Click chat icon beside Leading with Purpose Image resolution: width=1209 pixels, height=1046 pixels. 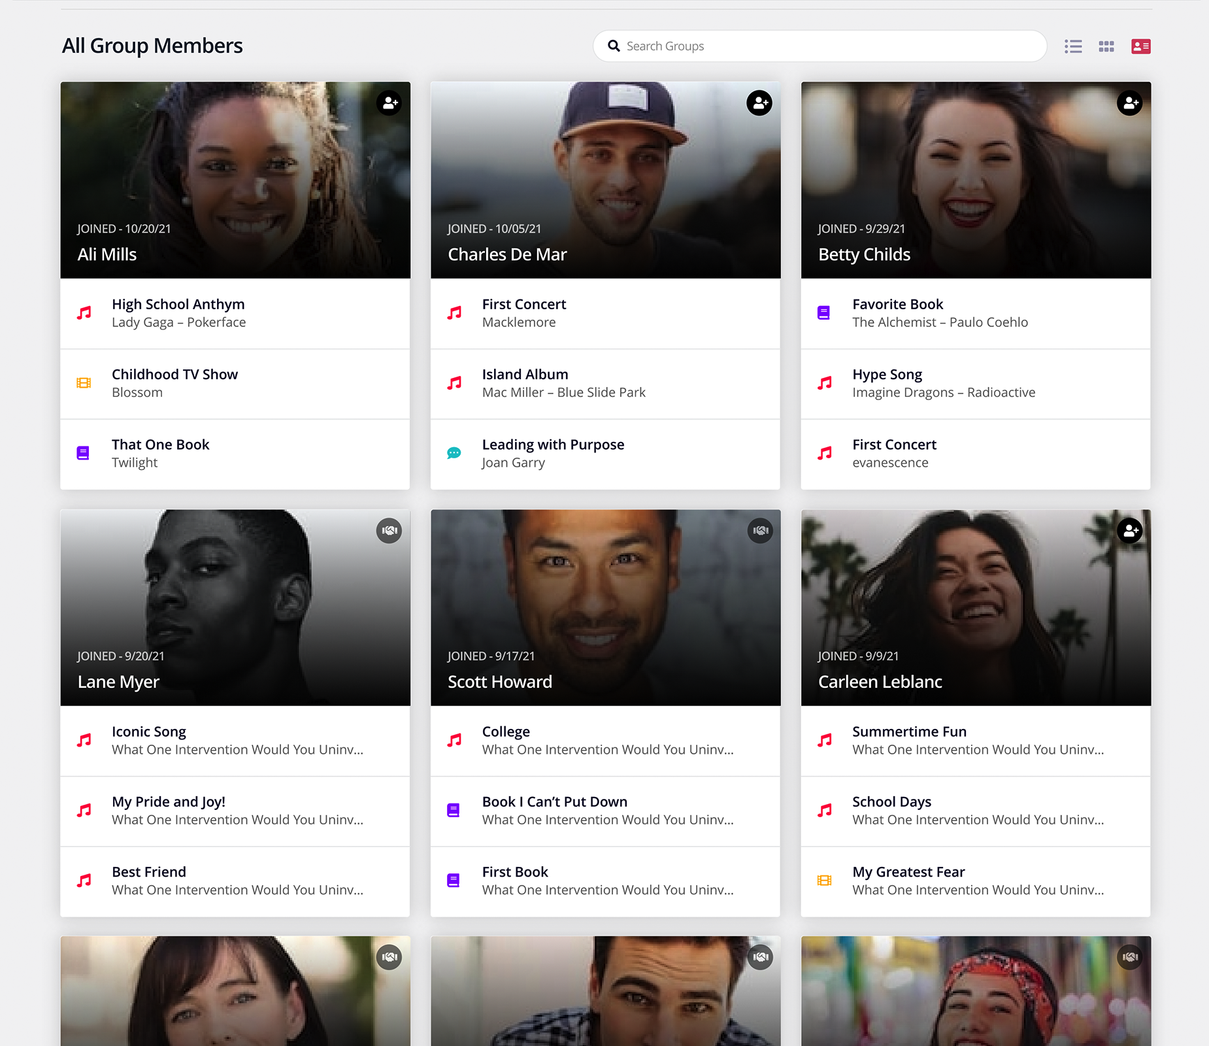pos(454,453)
